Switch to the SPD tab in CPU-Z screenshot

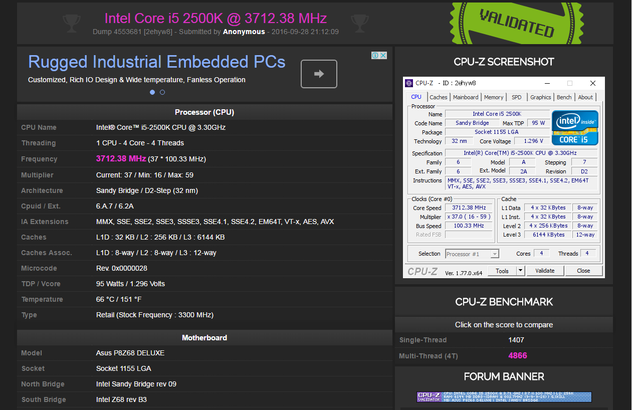[517, 97]
